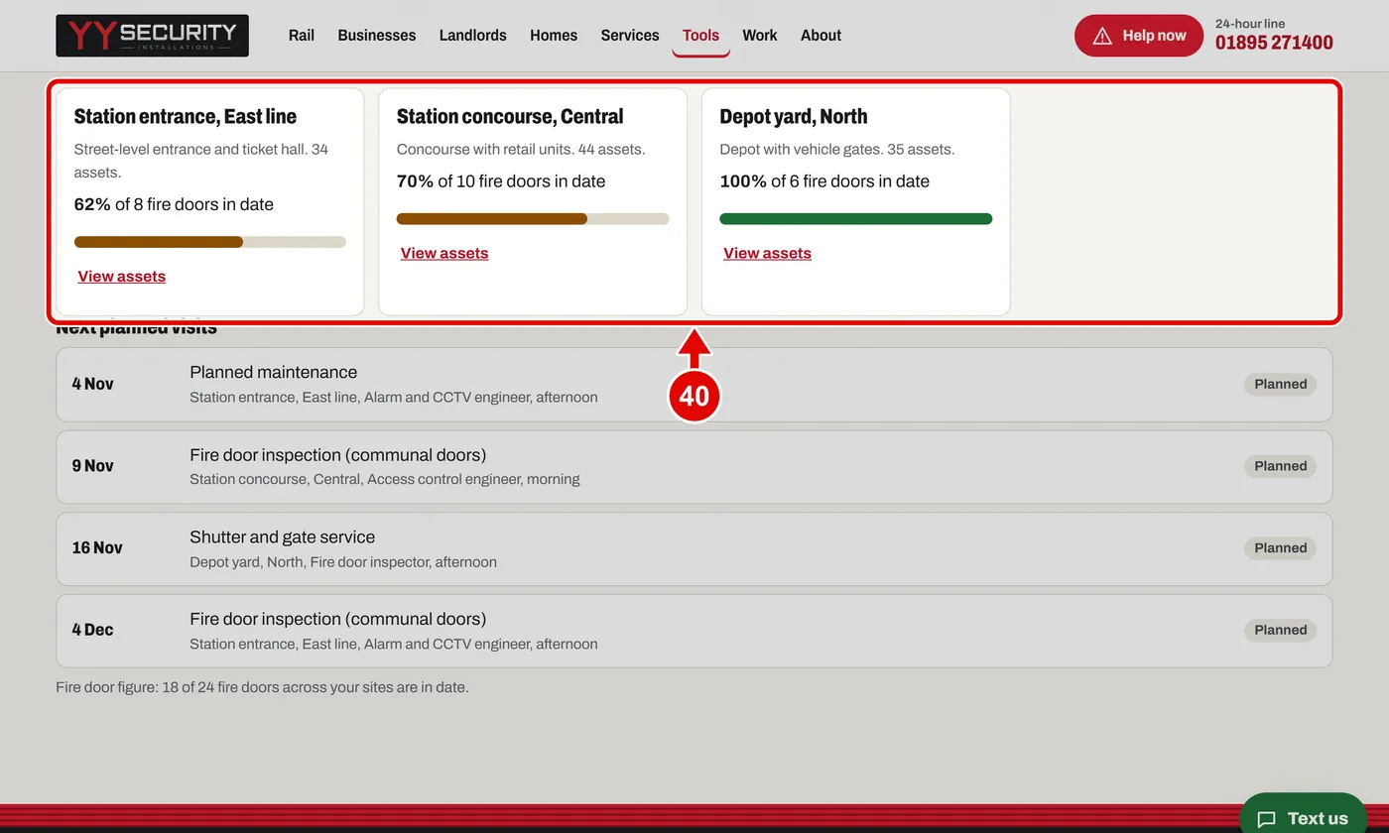Click the "16 Nov" visit date
Screen dimensions: 1389x833
tap(97, 547)
